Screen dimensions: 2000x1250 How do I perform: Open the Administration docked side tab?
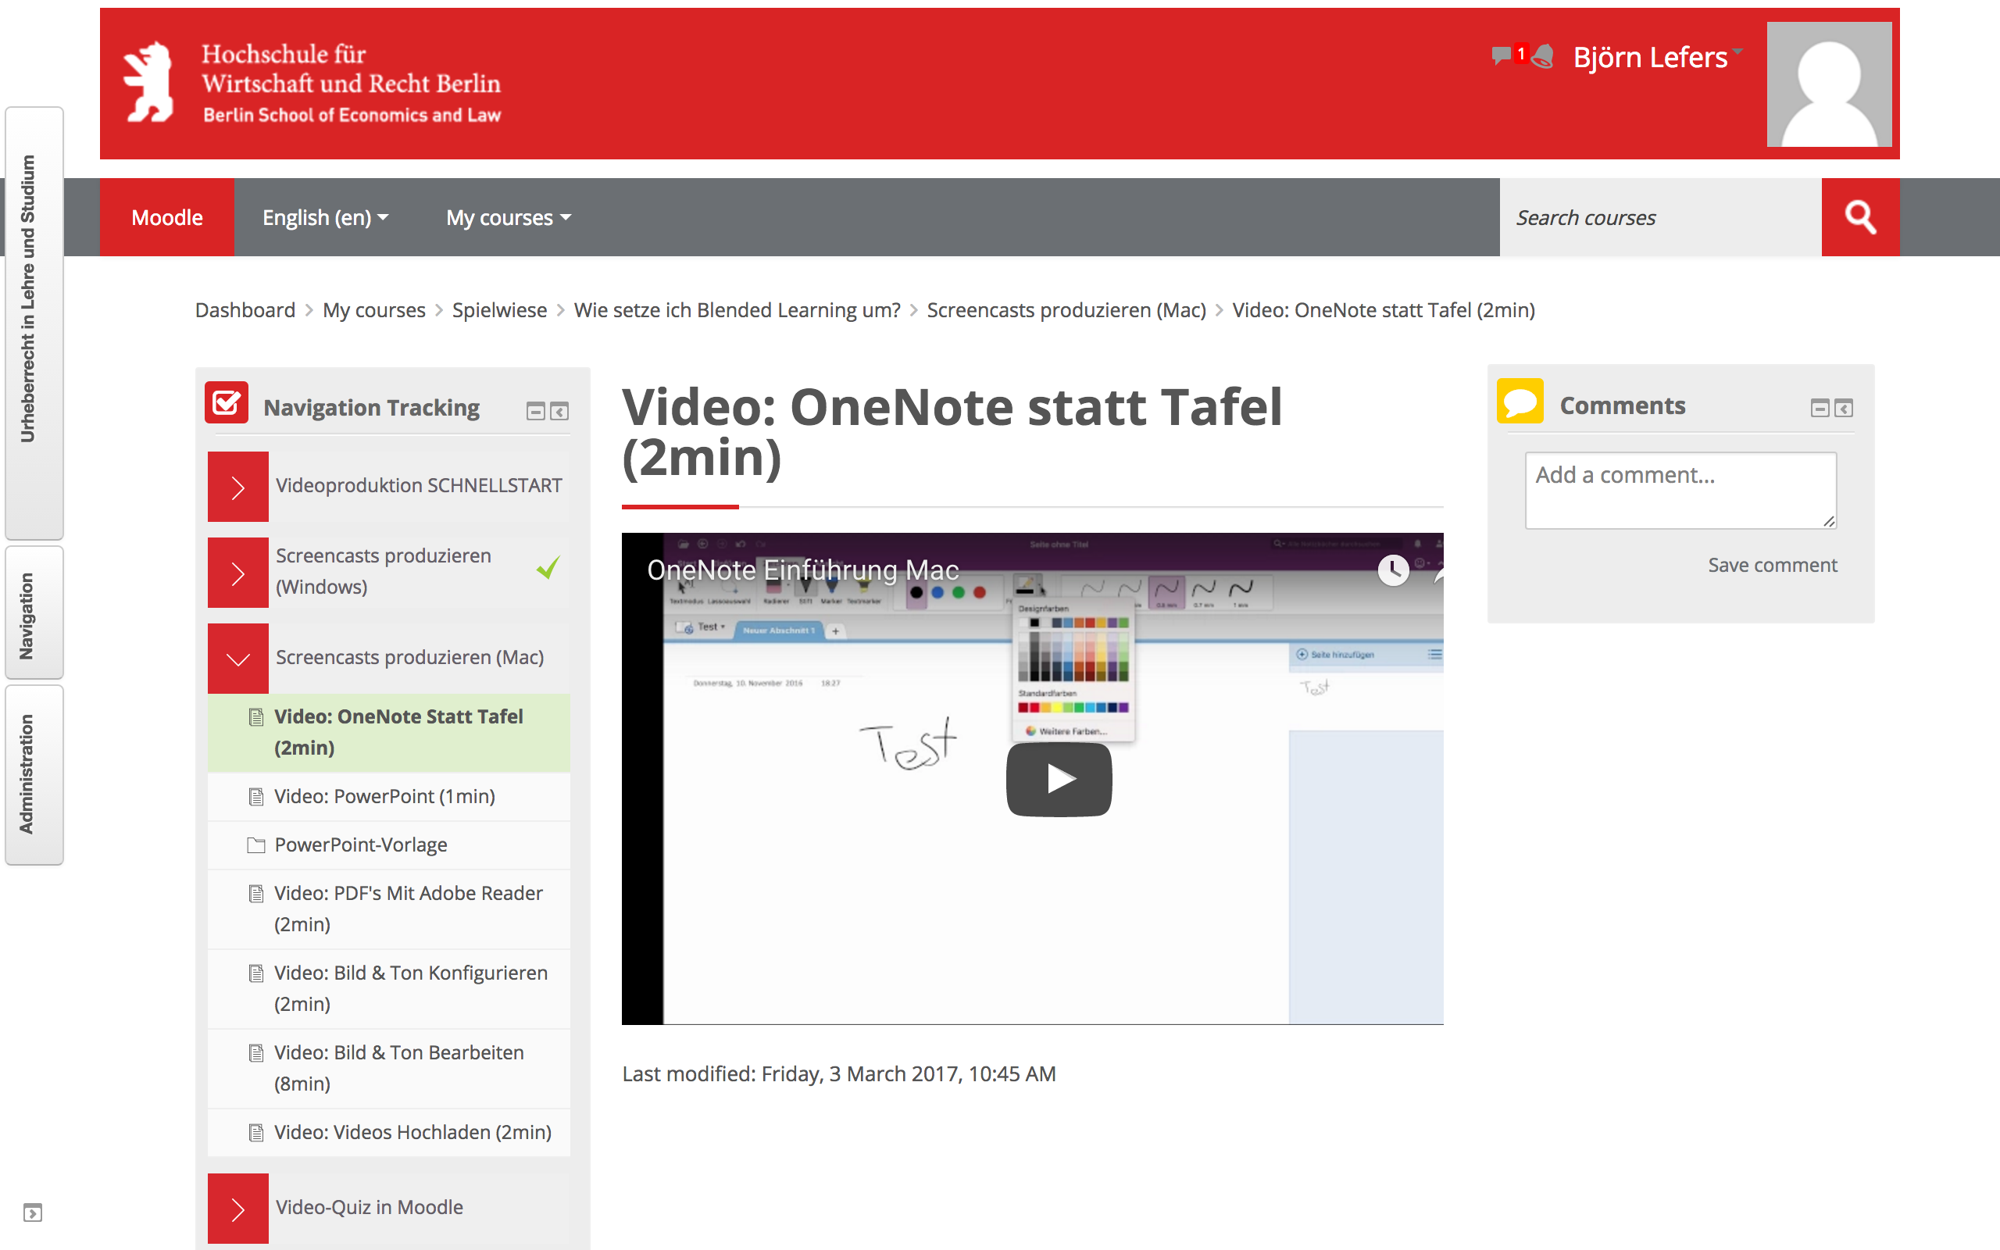(34, 775)
